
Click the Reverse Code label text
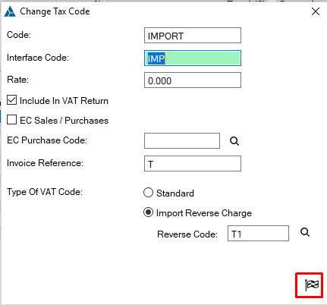(x=187, y=234)
